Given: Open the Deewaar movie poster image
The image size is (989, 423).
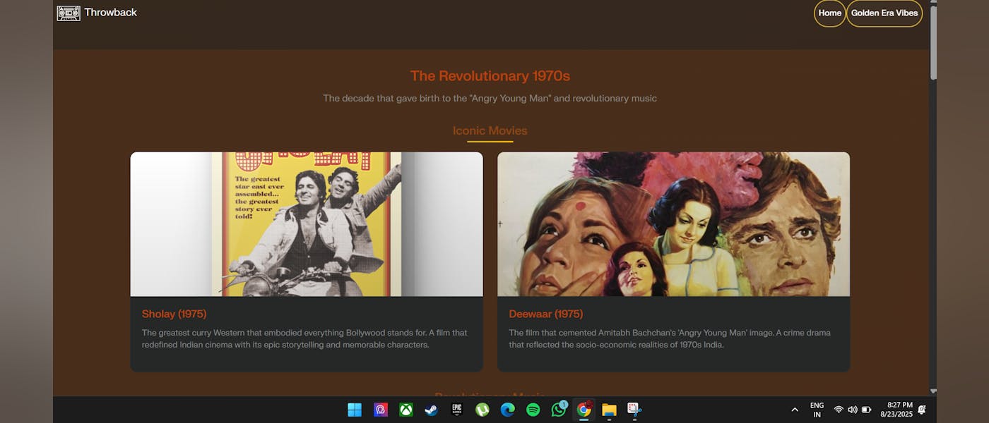Looking at the screenshot, I should tap(674, 224).
